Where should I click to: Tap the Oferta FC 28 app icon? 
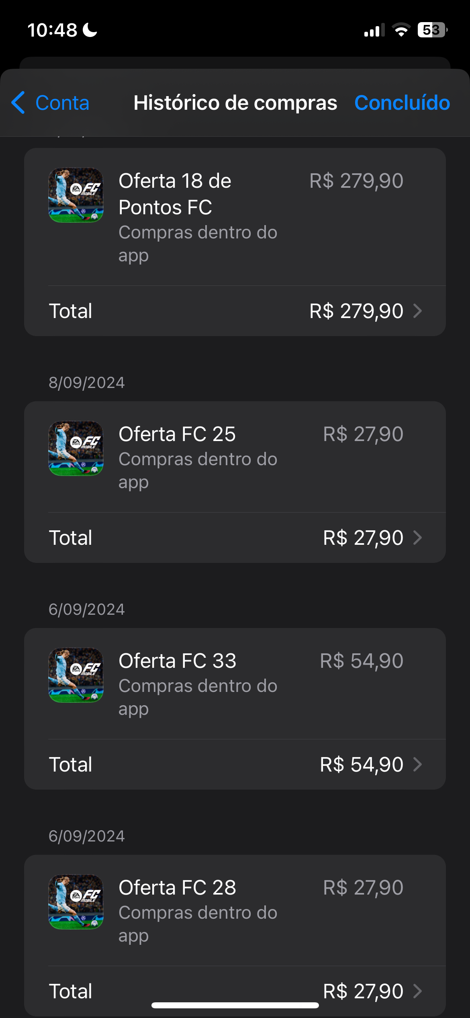[x=76, y=902]
